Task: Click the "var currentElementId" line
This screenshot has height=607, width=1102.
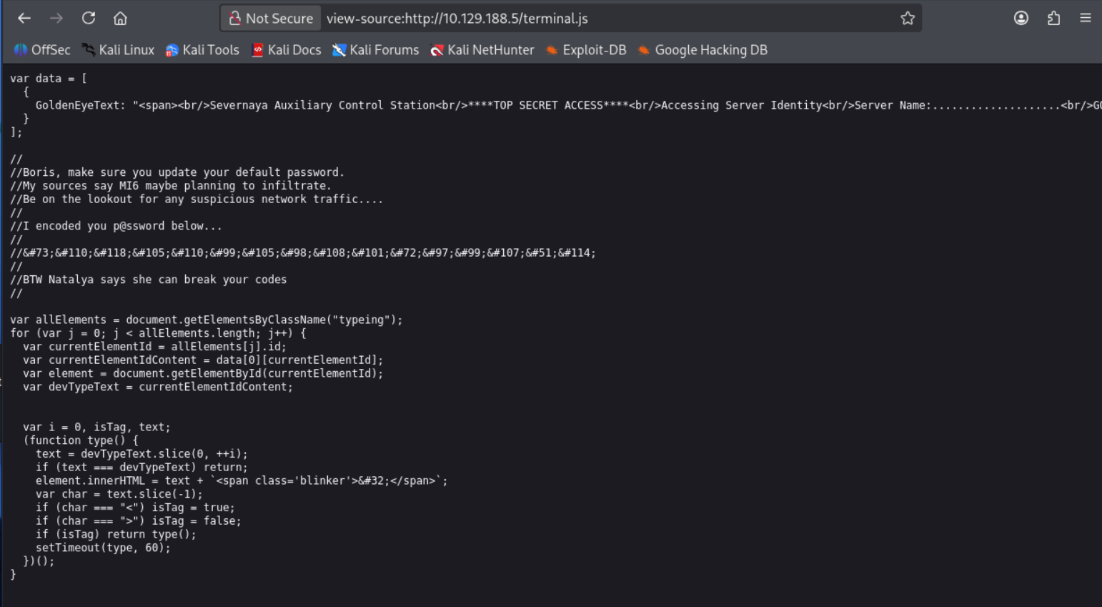Action: (154, 347)
